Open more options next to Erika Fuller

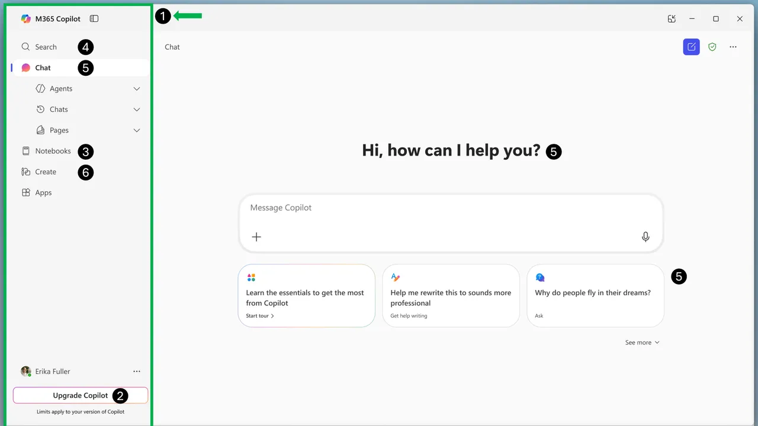137,371
